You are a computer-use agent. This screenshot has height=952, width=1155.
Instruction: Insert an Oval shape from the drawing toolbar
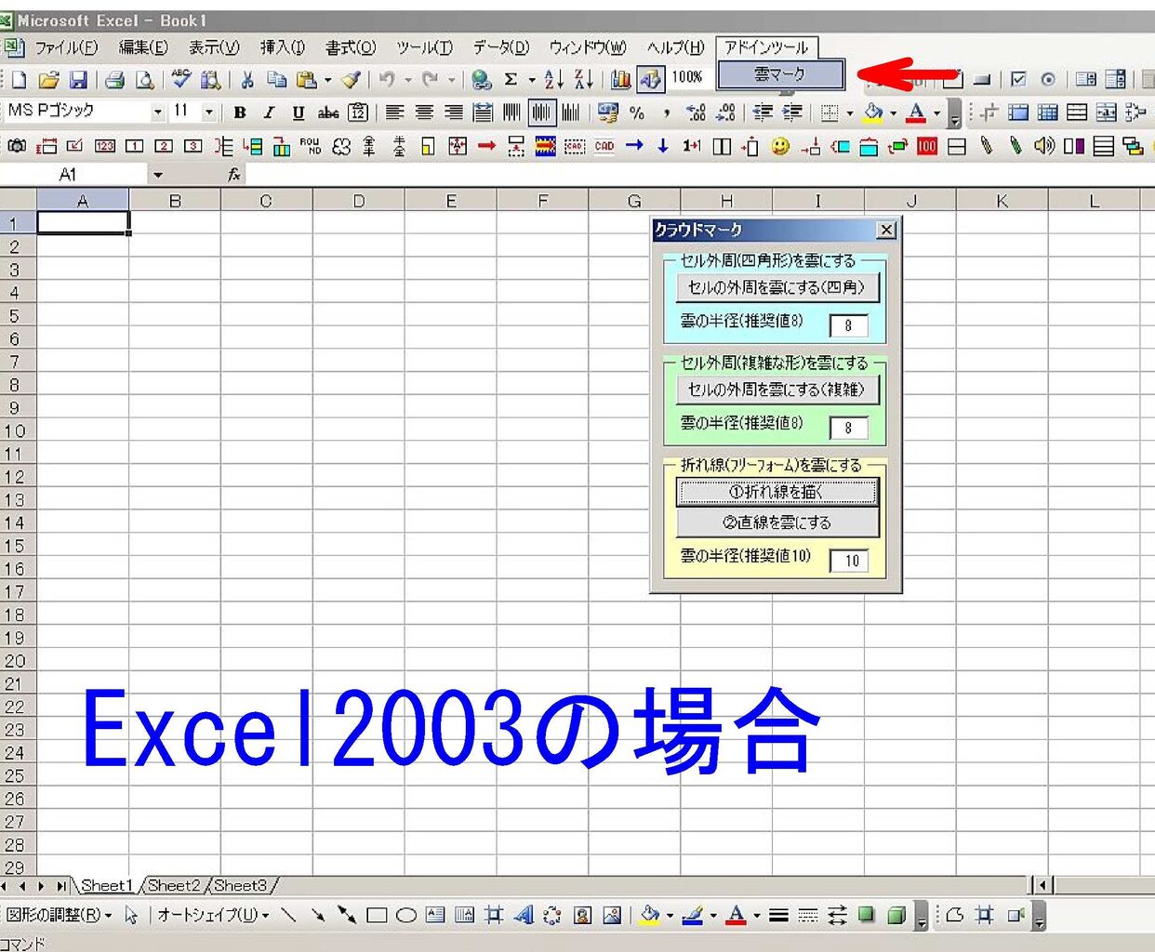coord(405,915)
